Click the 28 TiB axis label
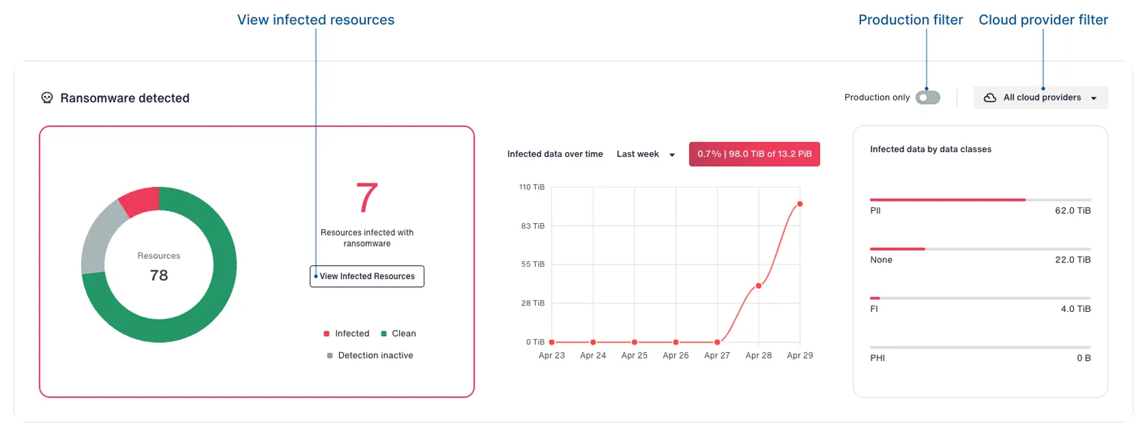The image size is (1147, 436). click(533, 303)
